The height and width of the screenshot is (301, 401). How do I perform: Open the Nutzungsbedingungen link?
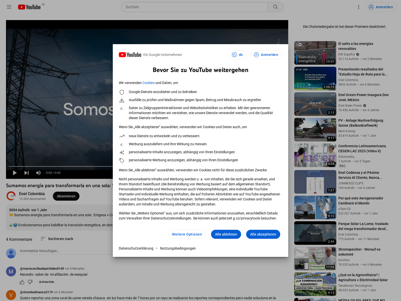click(x=178, y=248)
